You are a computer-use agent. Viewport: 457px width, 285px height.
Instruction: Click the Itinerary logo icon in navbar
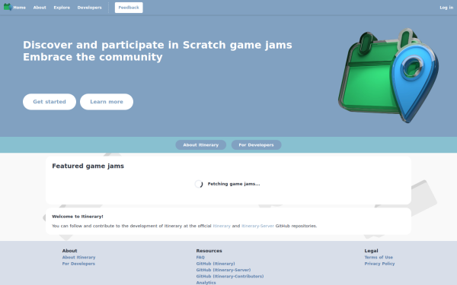(x=8, y=7)
